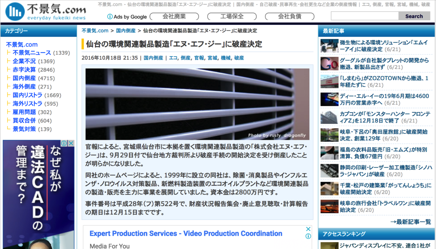Viewport: 436px width, 249px height.
Task: Click the 不景気.com site logo
Action: pyautogui.click(x=46, y=12)
